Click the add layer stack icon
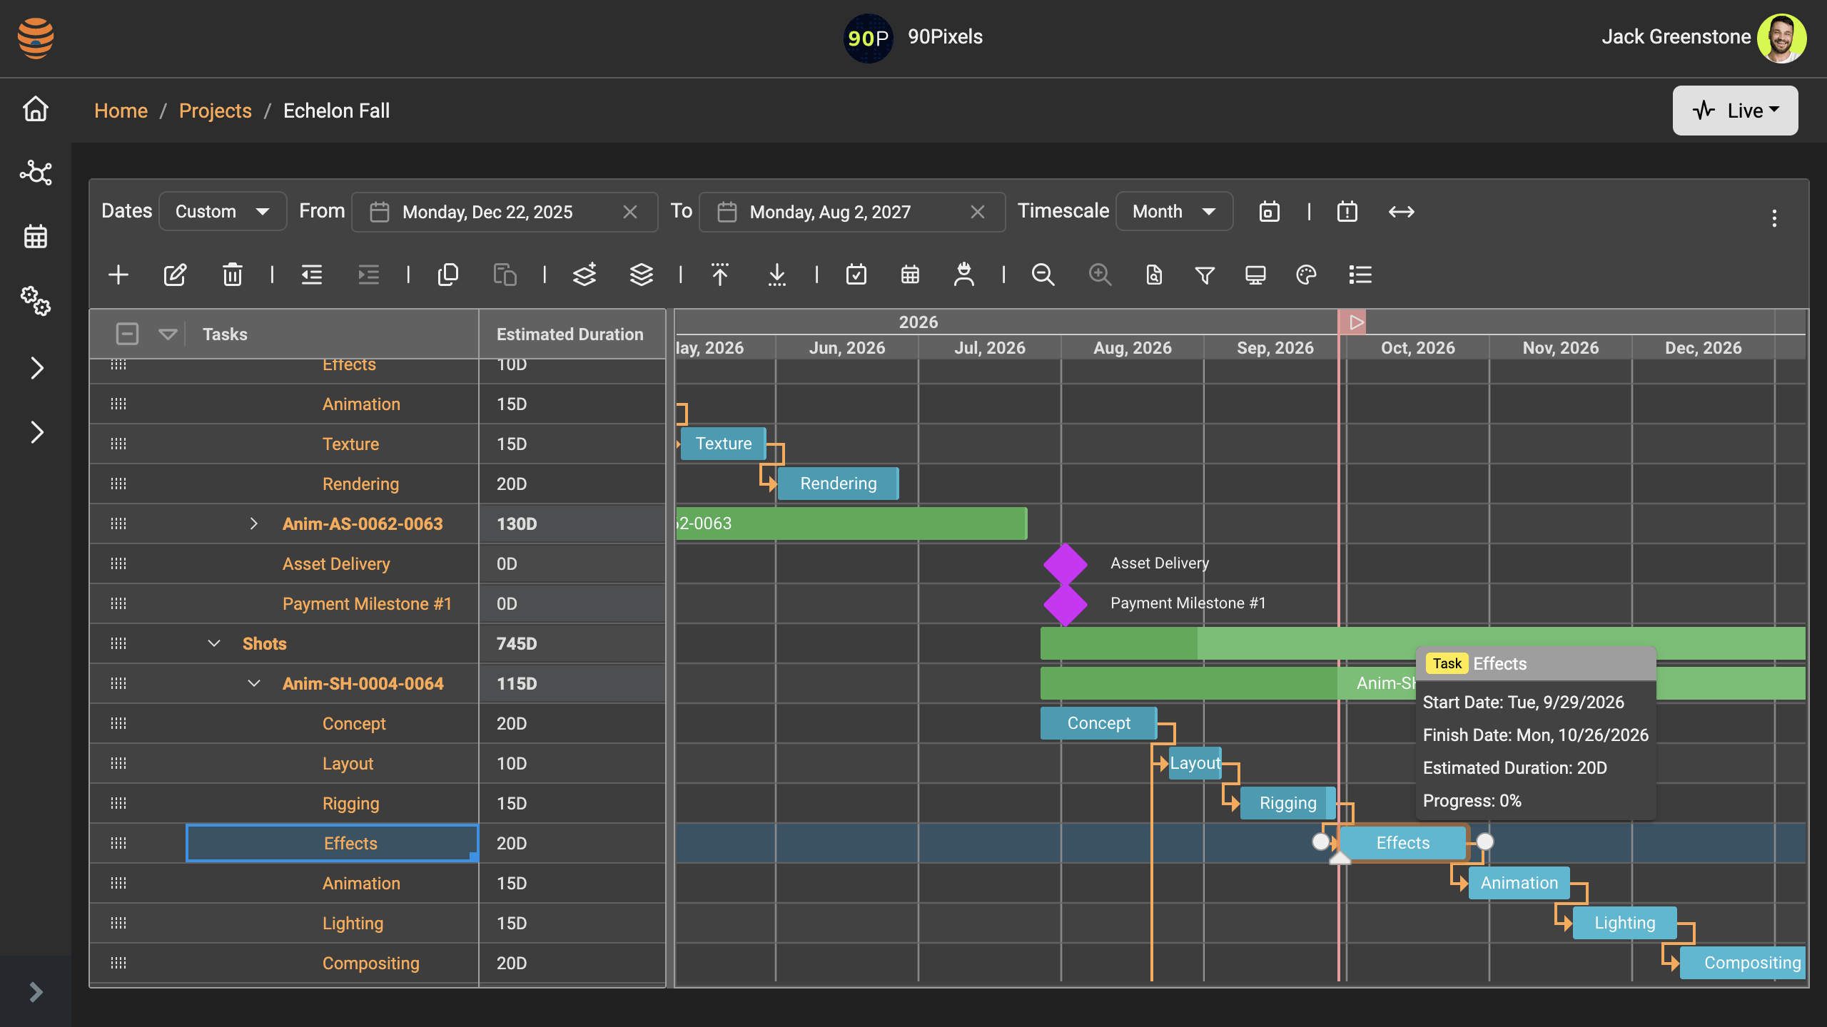 (584, 275)
